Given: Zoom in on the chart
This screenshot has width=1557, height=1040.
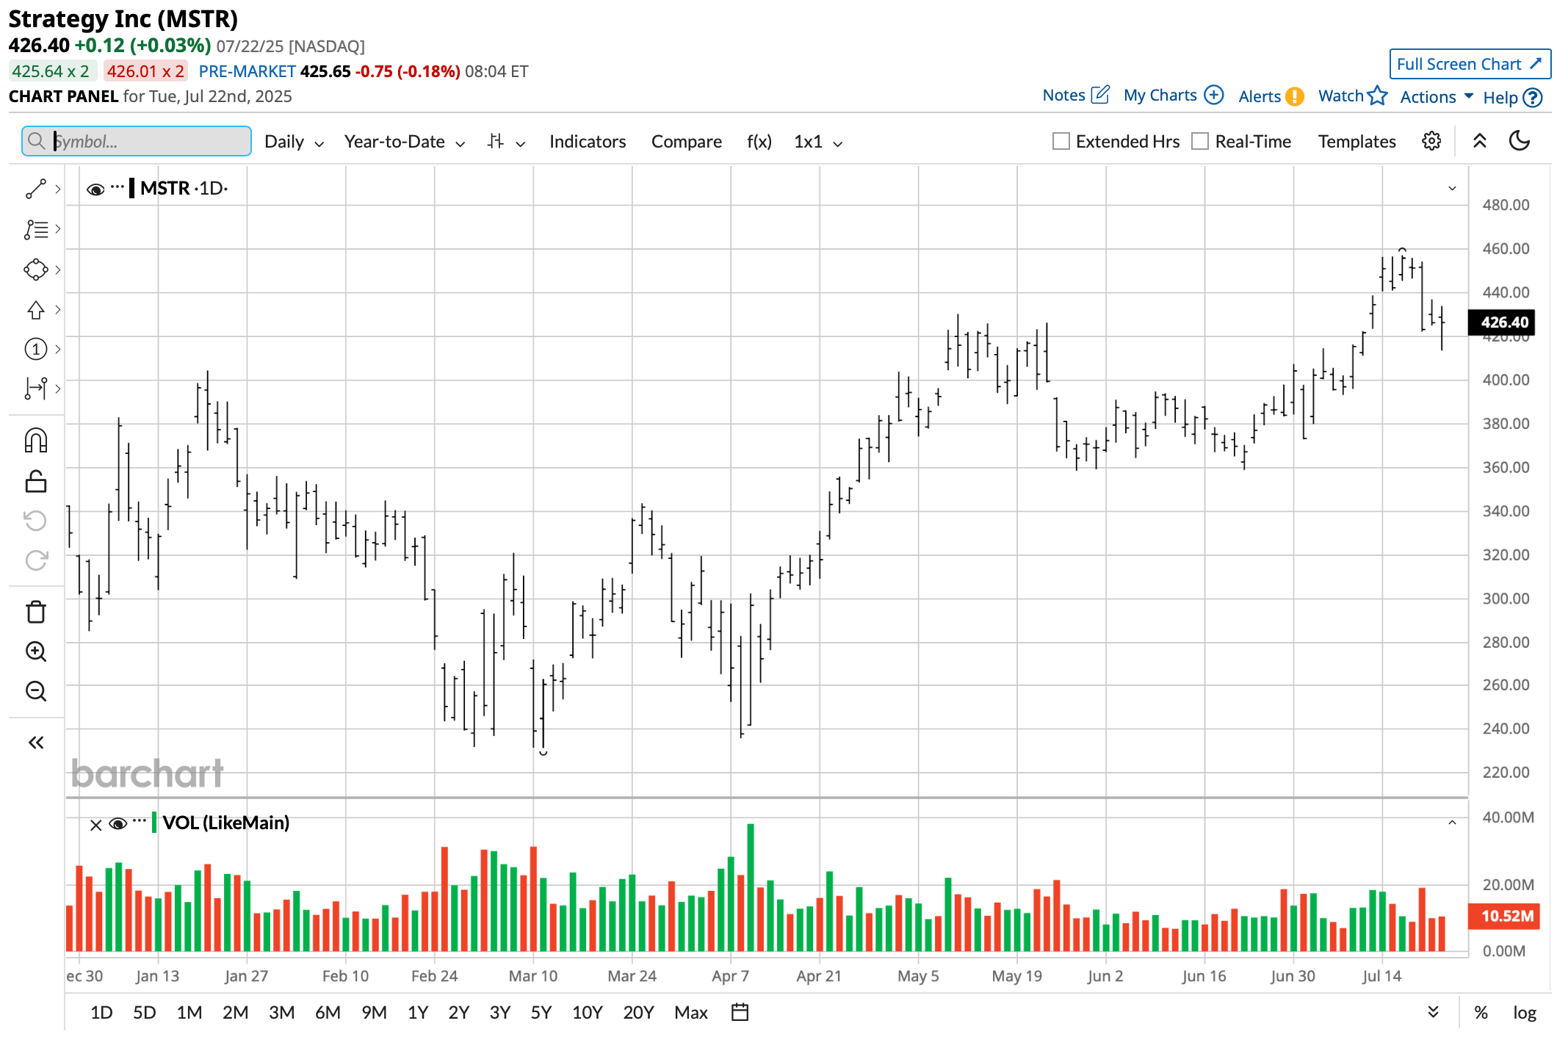Looking at the screenshot, I should coord(36,651).
